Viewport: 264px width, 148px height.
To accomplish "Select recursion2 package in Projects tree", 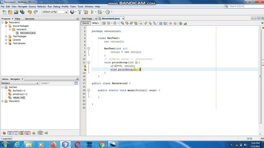I will click(x=21, y=29).
